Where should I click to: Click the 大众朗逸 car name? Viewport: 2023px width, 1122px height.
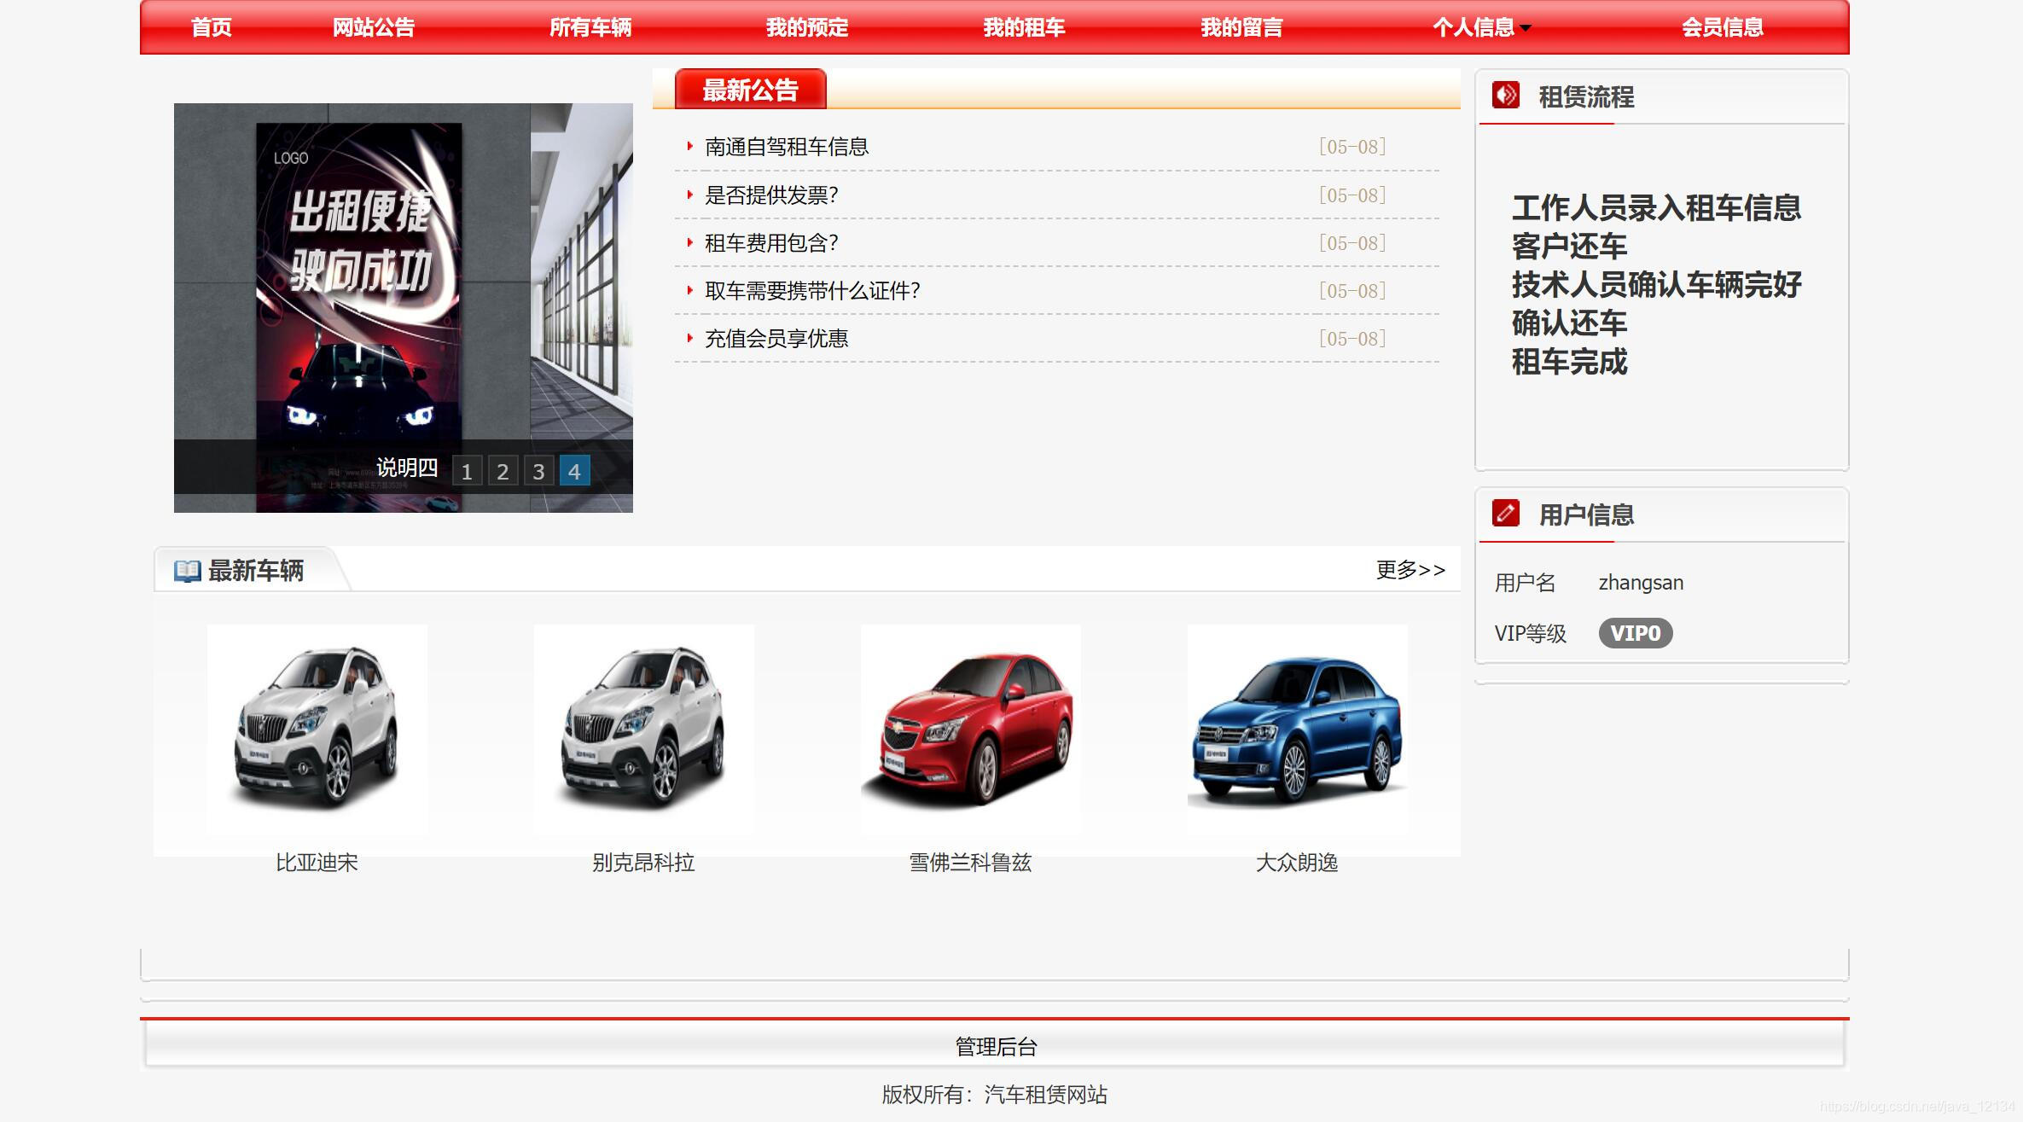pyautogui.click(x=1297, y=863)
